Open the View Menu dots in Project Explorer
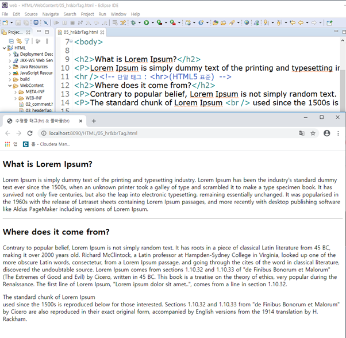Image resolution: width=346 pixels, height=338 pixels. [x=47, y=41]
